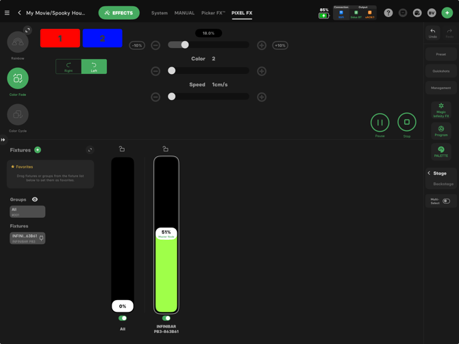Increase the Speed value
Viewport: 459px width, 344px height.
pos(262,97)
